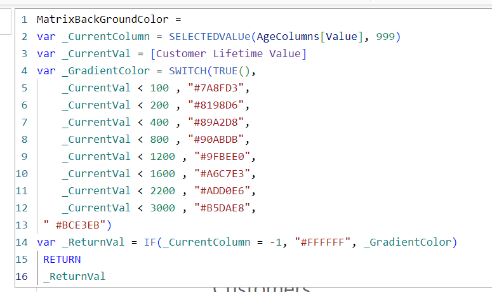
Task: Click the hex string "#ADD0E6"
Action: click(x=222, y=190)
